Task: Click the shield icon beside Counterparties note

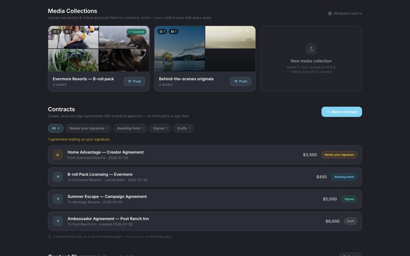Action: click(x=50, y=237)
